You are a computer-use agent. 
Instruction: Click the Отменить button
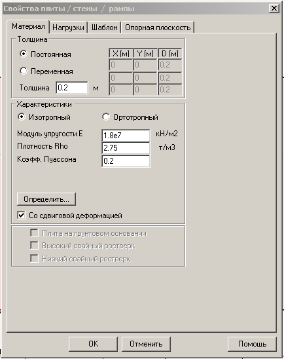tap(146, 344)
